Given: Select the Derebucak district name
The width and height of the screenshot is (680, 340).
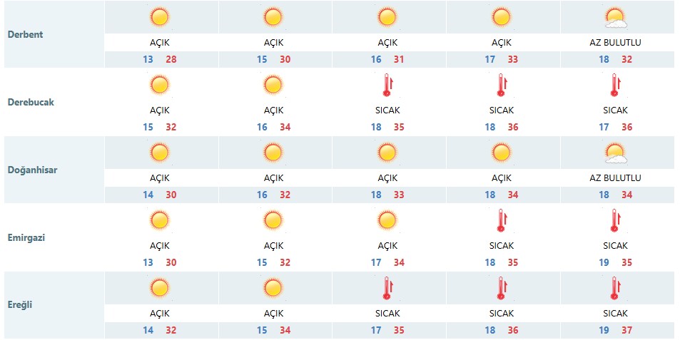Looking at the screenshot, I should click(x=31, y=102).
